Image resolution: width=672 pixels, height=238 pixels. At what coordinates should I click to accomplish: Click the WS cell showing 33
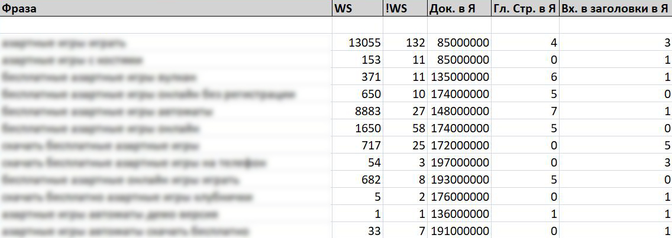click(x=357, y=231)
